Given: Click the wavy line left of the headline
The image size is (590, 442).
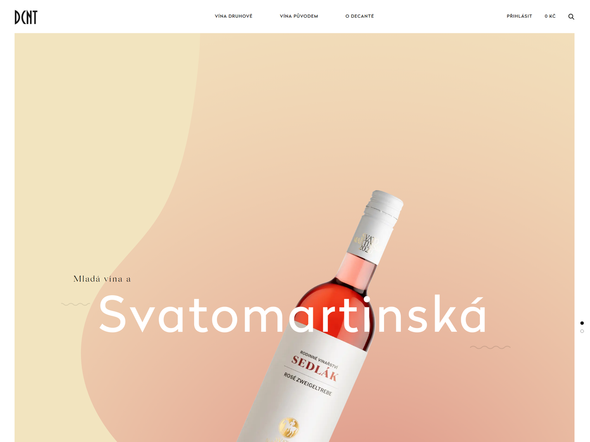Looking at the screenshot, I should tap(76, 304).
